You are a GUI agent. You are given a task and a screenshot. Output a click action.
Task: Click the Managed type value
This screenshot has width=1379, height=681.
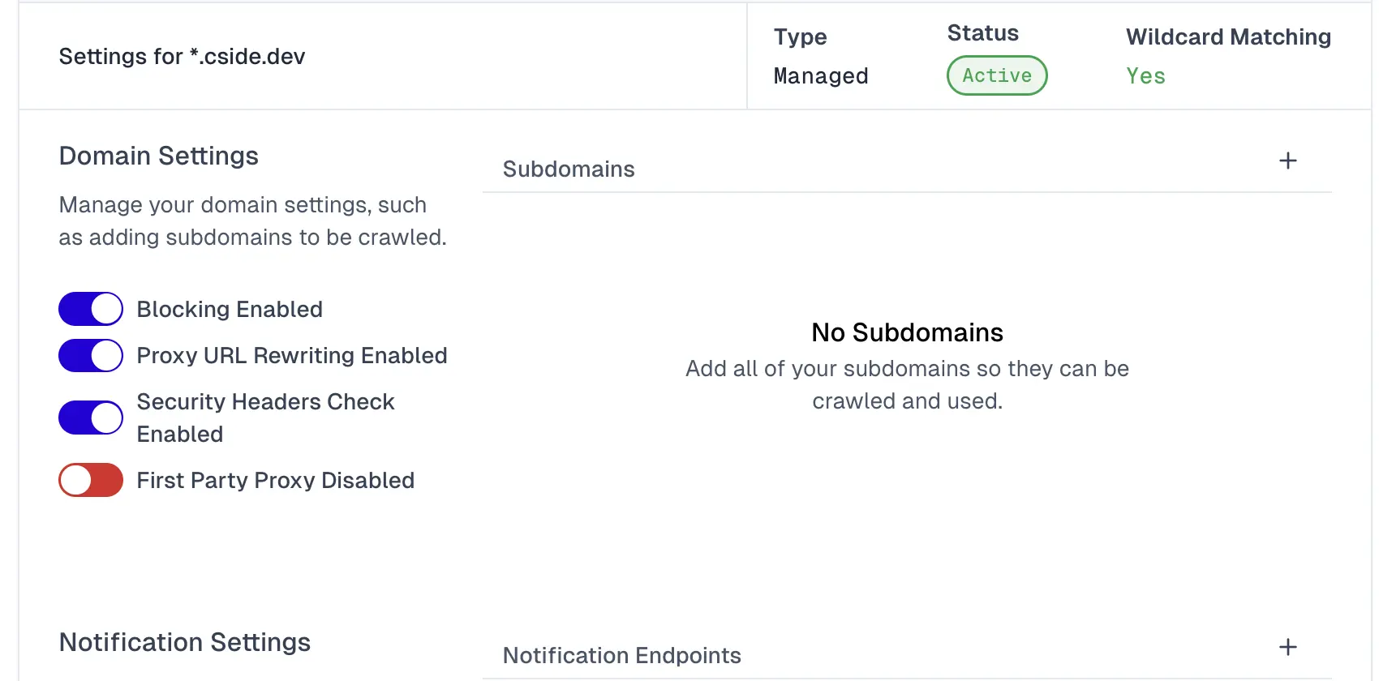tap(820, 76)
